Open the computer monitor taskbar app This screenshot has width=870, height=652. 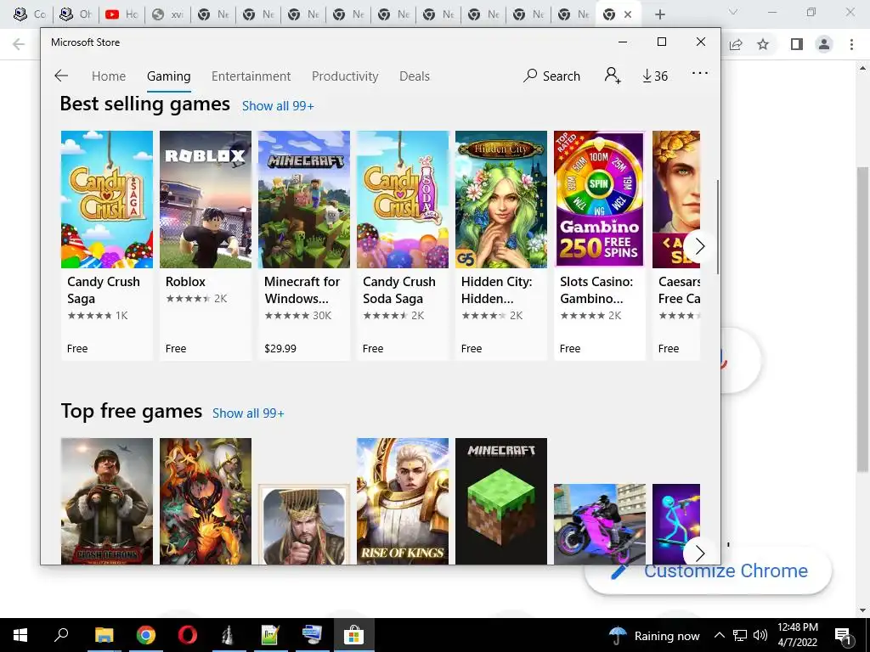pyautogui.click(x=312, y=635)
